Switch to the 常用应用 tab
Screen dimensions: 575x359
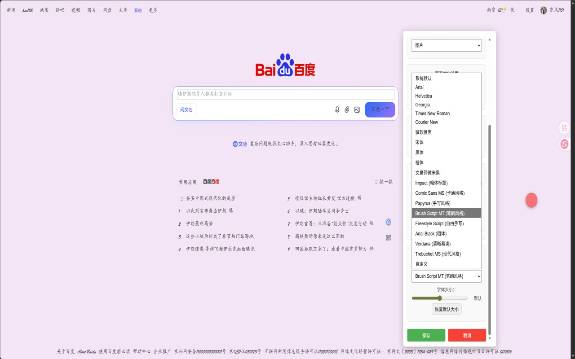pyautogui.click(x=188, y=182)
